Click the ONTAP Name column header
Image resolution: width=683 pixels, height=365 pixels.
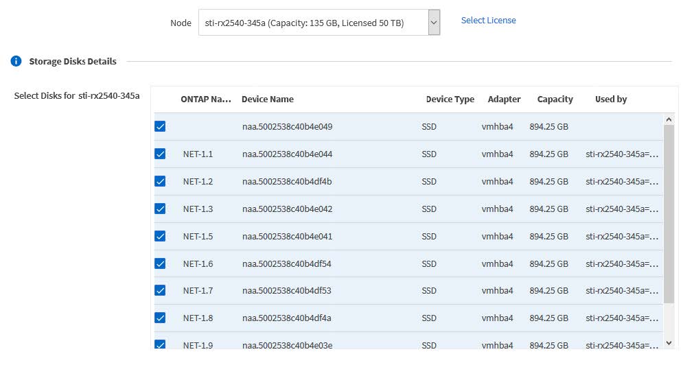click(x=205, y=99)
